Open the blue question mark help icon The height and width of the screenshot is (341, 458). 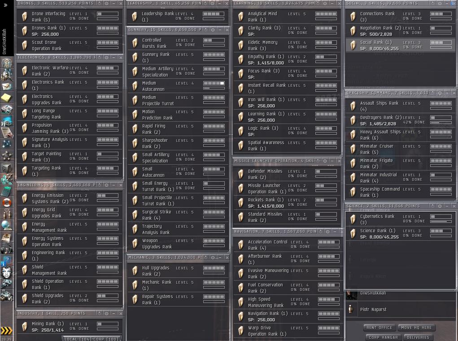click(6, 260)
